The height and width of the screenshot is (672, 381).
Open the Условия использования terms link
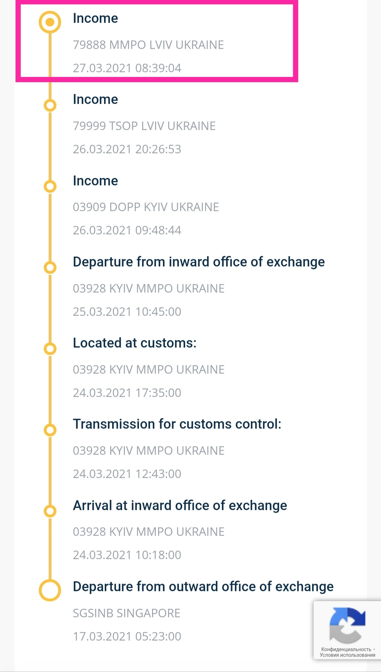(347, 655)
